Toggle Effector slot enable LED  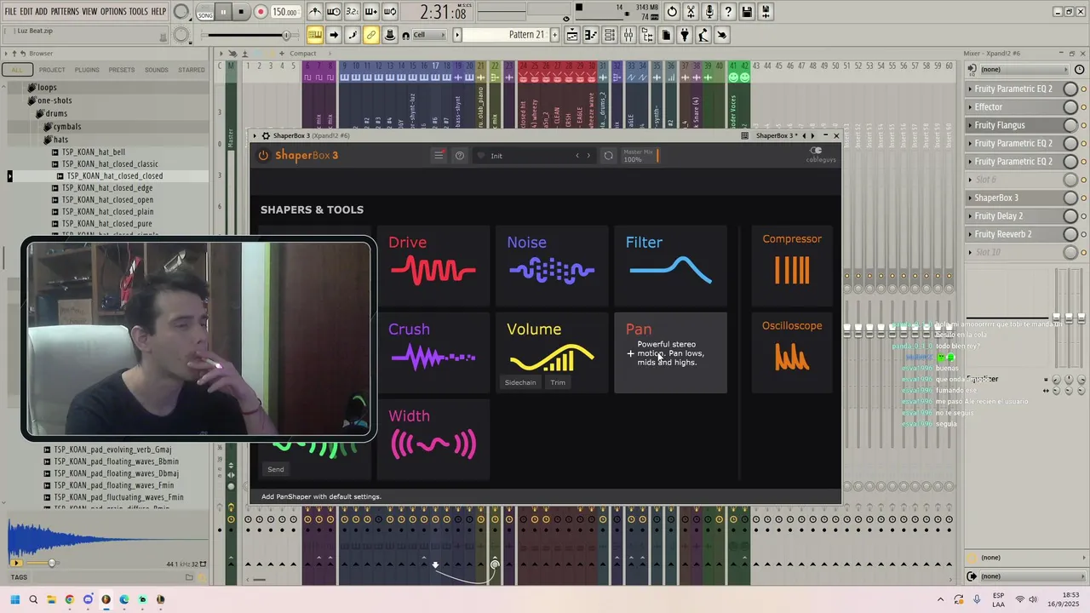pos(1083,107)
